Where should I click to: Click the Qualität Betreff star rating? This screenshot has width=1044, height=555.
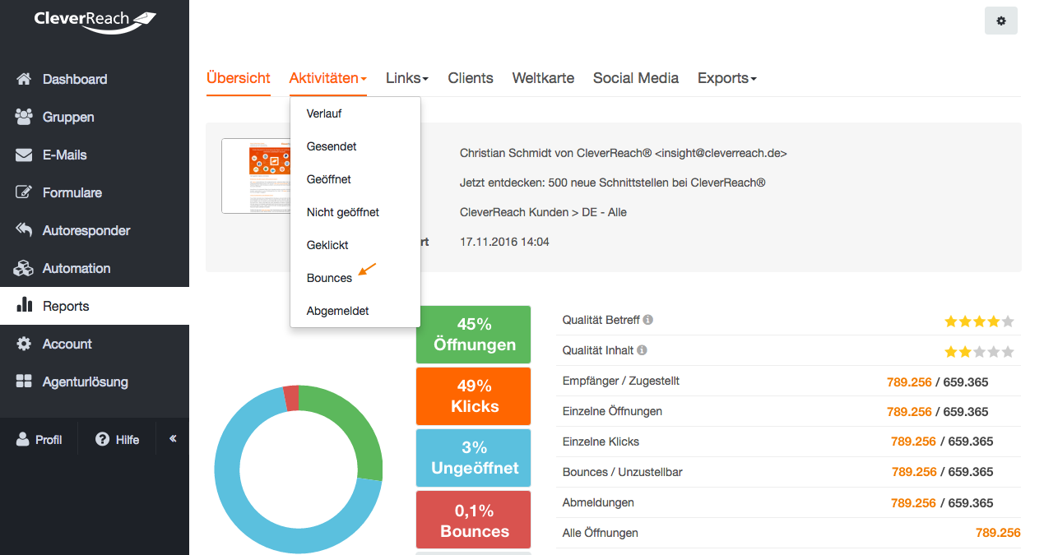pos(979,321)
